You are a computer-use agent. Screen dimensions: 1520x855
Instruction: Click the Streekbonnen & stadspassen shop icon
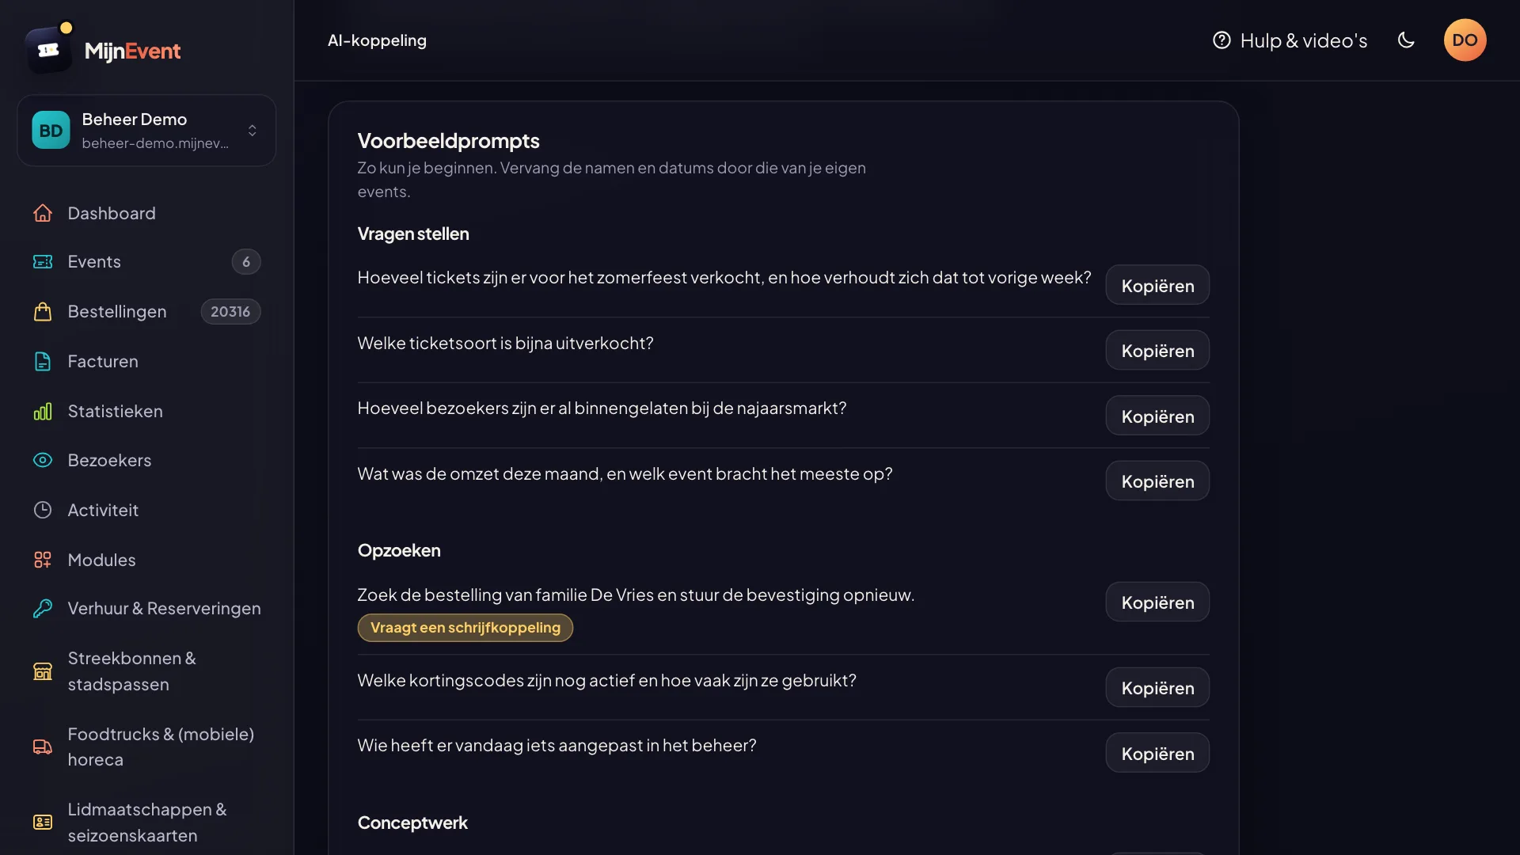coord(43,671)
